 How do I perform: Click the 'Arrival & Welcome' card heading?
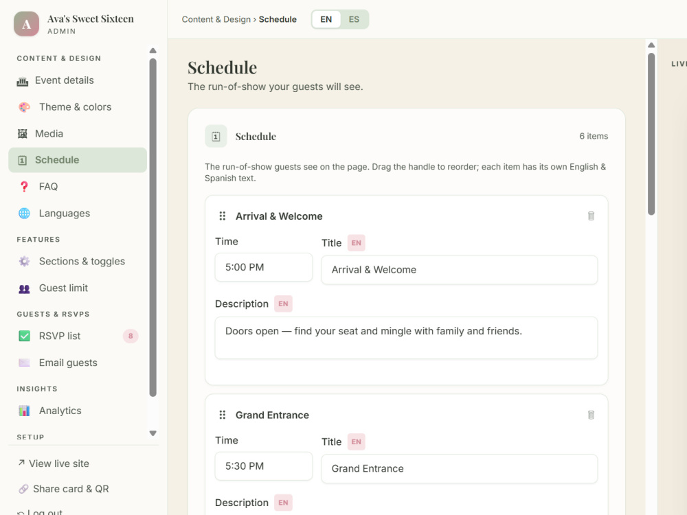[279, 216]
